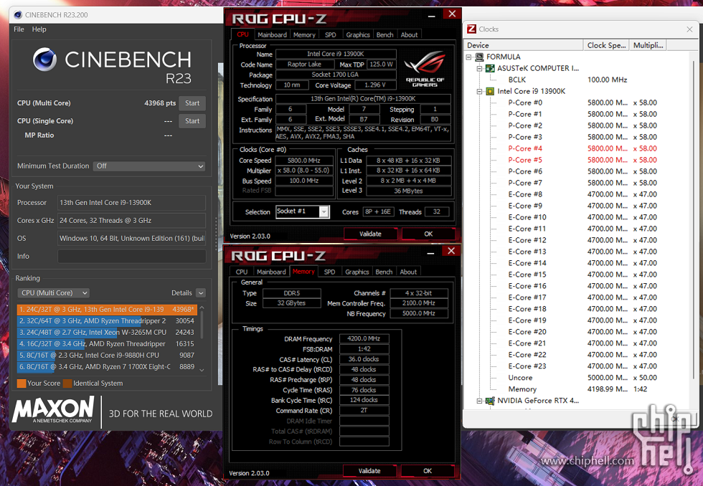Close the Clocks window

coord(689,29)
